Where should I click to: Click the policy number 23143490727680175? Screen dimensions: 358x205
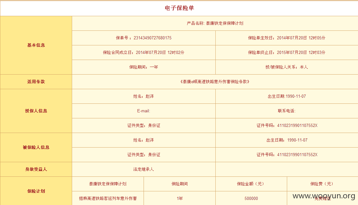tap(152, 38)
